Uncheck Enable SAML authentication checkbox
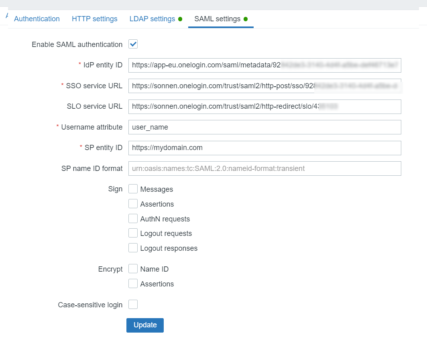This screenshot has width=427, height=337. coord(133,44)
